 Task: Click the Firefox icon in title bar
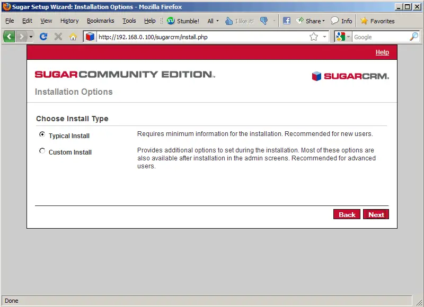6,6
